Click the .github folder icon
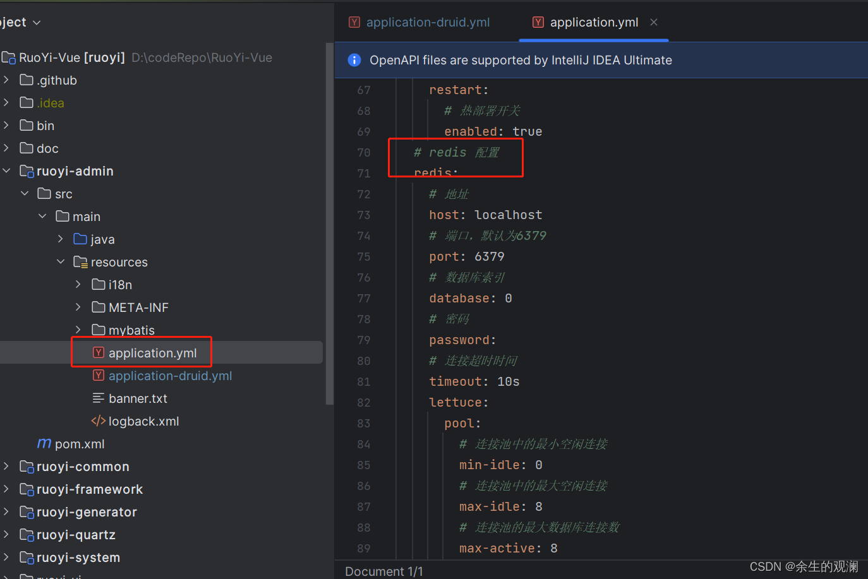Screen dimensions: 868x579 click(27, 80)
